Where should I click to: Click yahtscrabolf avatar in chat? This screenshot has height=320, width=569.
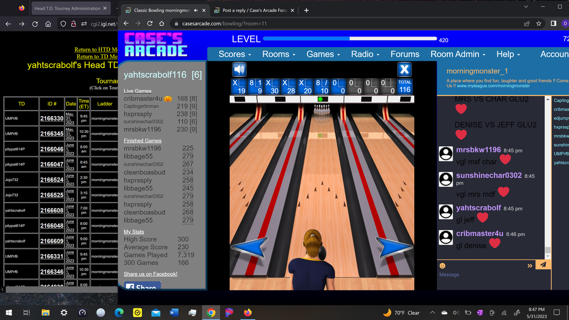click(446, 212)
